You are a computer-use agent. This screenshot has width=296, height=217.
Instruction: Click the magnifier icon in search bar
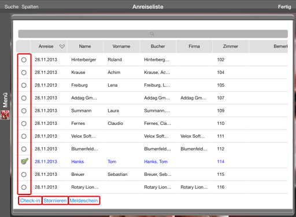point(152,34)
